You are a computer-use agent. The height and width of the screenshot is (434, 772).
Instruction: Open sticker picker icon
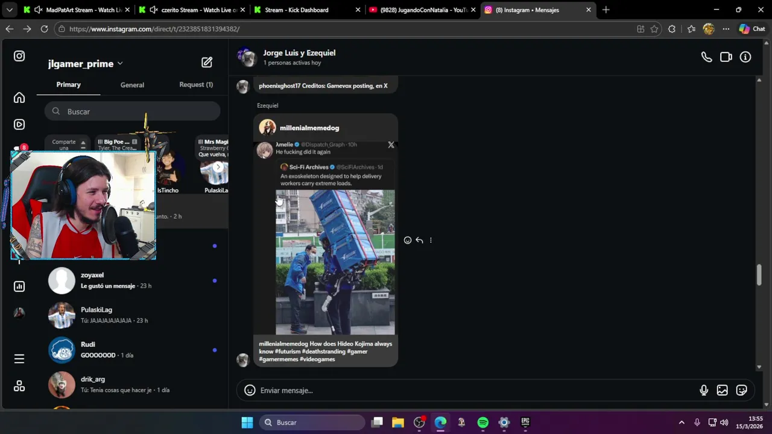point(742,391)
